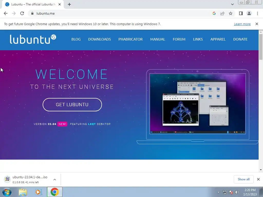
Task: Open the Chrome profile avatar
Action: (249, 13)
